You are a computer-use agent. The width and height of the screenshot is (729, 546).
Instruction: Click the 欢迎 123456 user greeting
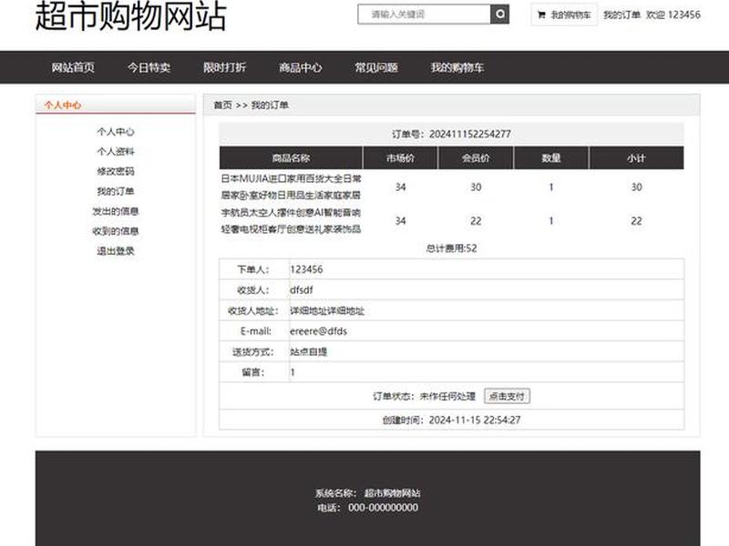point(673,15)
